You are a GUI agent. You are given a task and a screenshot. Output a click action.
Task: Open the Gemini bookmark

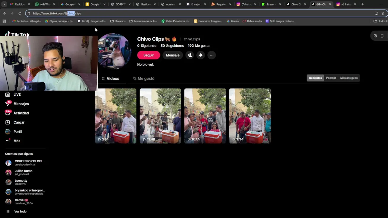click(233, 21)
